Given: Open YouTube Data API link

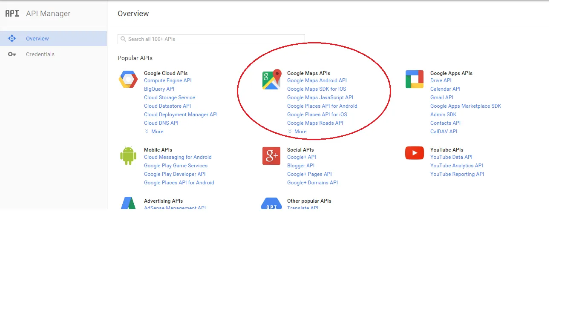Looking at the screenshot, I should [x=451, y=157].
